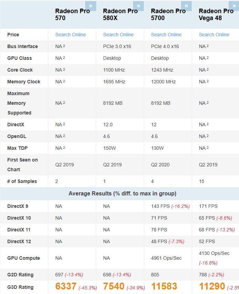Open footnote 2 beside Radeon Pro 570 Bus Interface
This screenshot has height=294, width=239.
[x=64, y=46]
